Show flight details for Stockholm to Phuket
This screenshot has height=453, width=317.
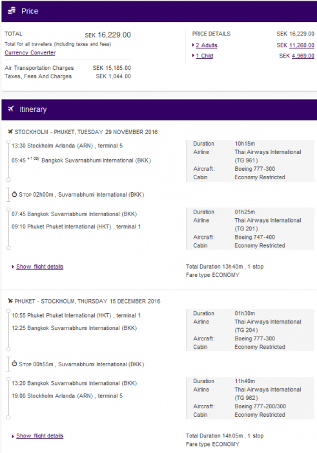point(40,267)
